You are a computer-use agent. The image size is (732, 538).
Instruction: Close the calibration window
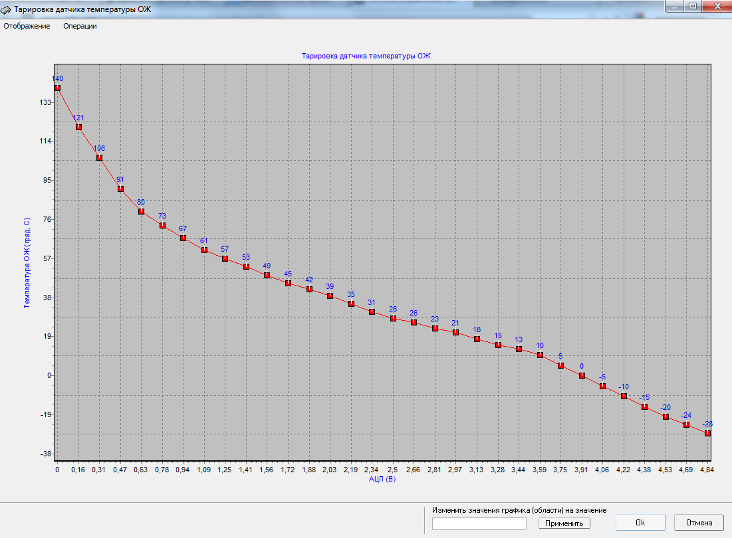tap(717, 6)
